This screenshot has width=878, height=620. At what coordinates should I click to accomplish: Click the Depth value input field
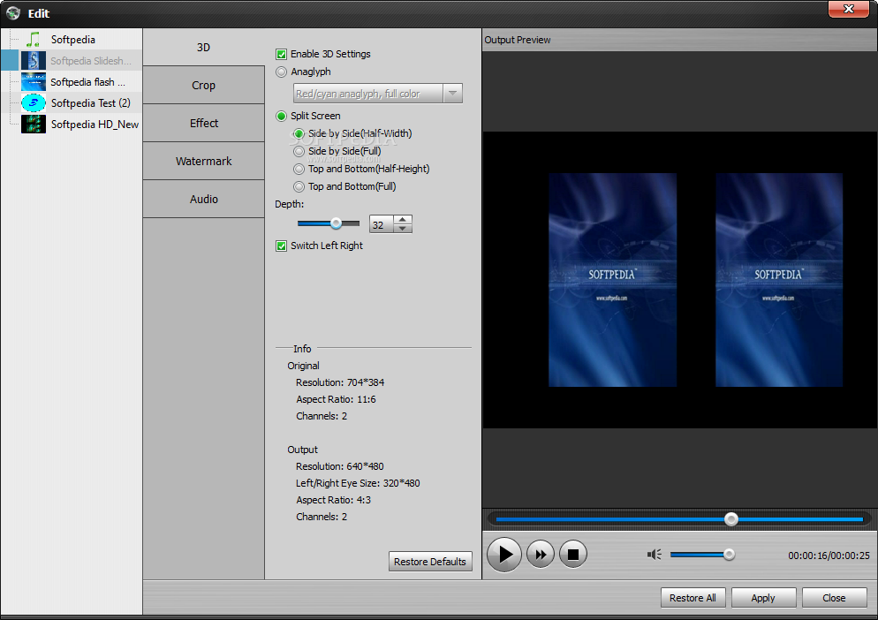click(382, 224)
